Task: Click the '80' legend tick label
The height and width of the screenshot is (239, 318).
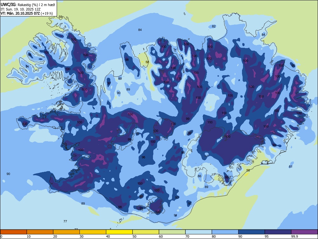Action: [214, 236]
